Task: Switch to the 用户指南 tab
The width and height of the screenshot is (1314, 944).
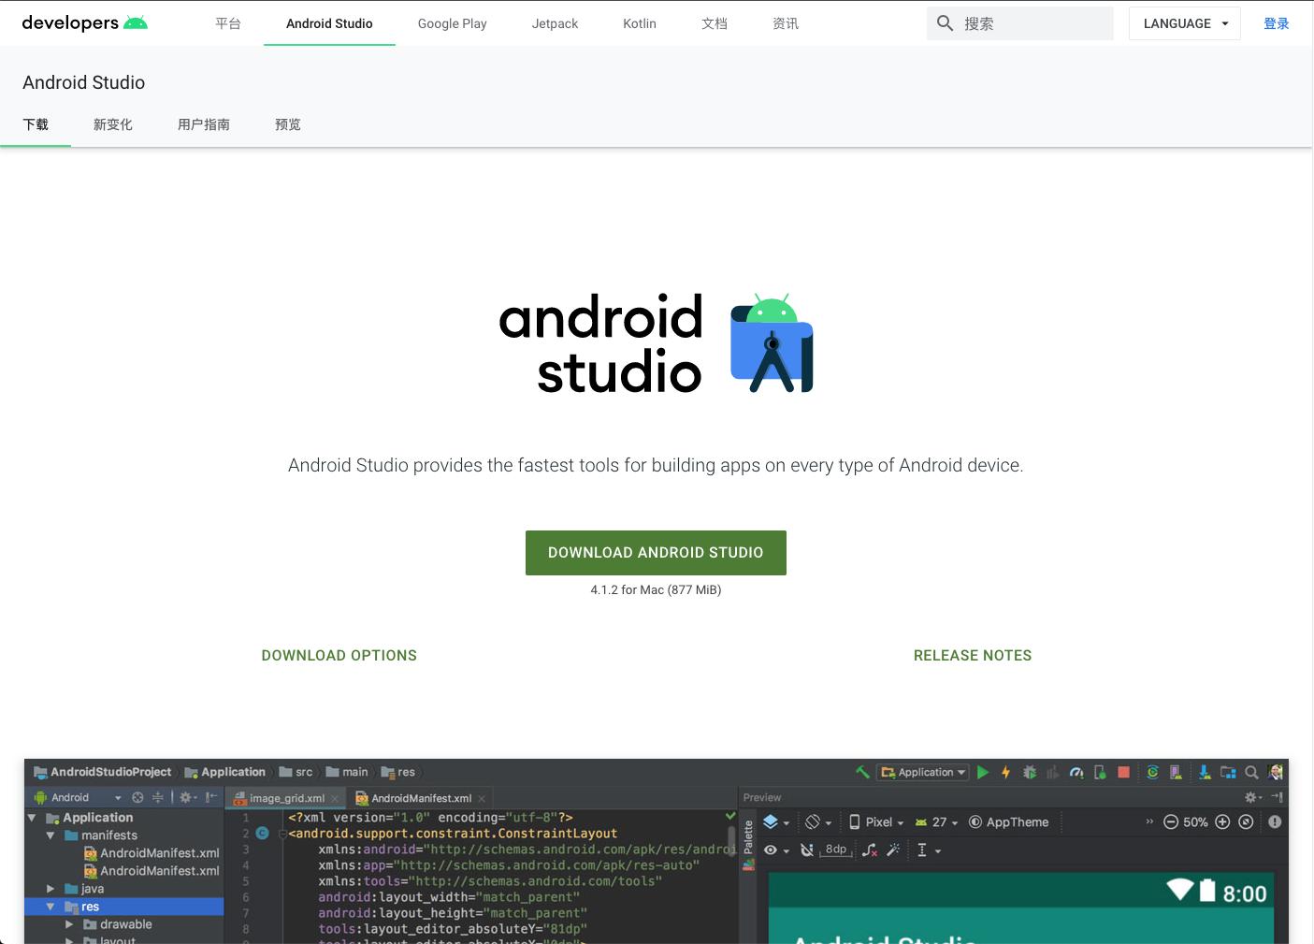Action: point(203,124)
